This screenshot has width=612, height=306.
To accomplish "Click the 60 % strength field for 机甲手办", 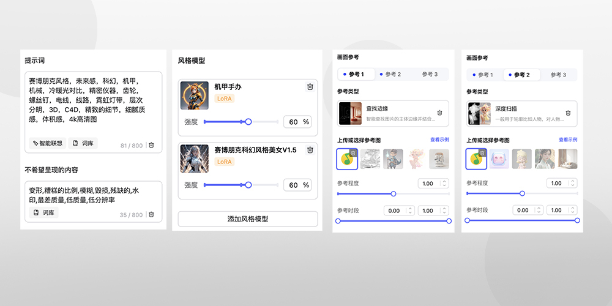I will [298, 122].
